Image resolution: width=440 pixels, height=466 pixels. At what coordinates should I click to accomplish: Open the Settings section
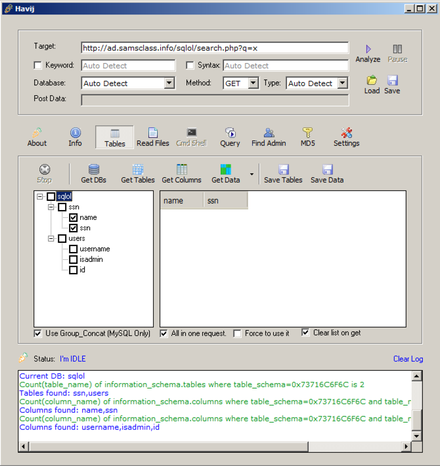pyautogui.click(x=347, y=137)
